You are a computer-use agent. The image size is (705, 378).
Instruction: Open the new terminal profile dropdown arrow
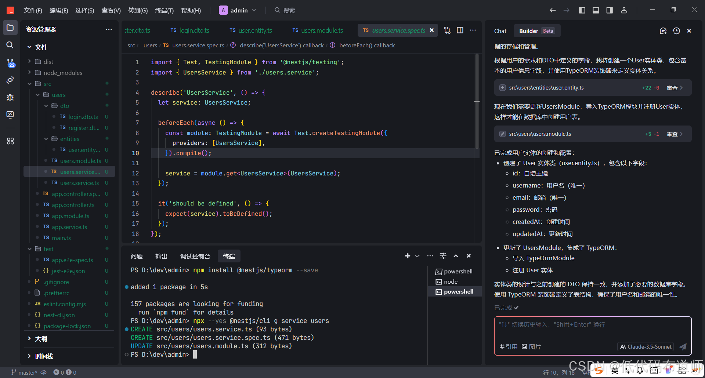pyautogui.click(x=417, y=256)
